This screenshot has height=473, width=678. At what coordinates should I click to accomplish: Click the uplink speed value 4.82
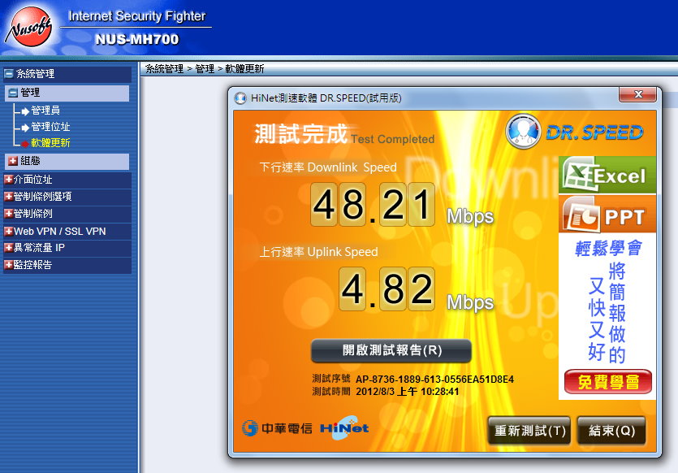[x=387, y=289]
